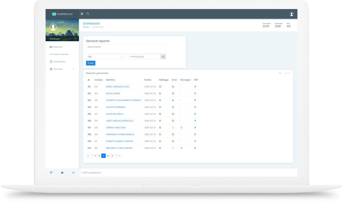This screenshot has height=202, width=343.
Task: Download PDF for AGAPITO BURBANO
Action: 195,107
